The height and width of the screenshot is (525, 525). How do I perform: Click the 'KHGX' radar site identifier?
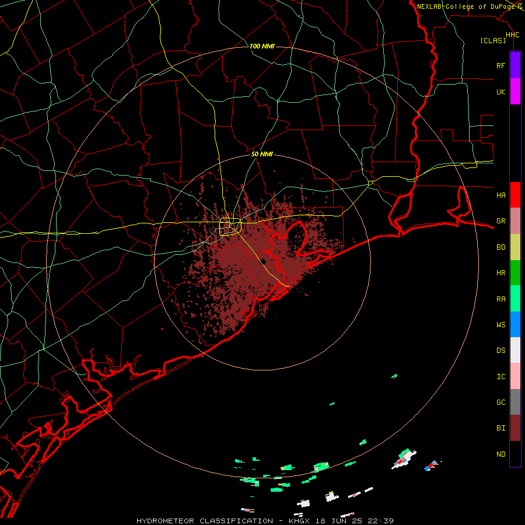pyautogui.click(x=300, y=521)
